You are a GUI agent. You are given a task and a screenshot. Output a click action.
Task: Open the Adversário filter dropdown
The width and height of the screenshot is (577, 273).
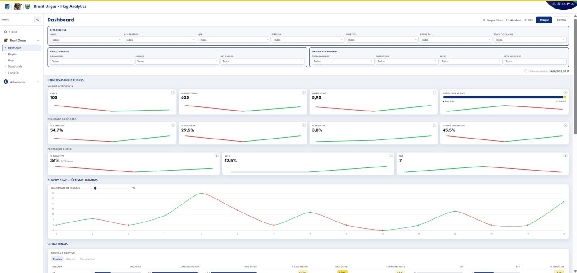click(x=160, y=40)
